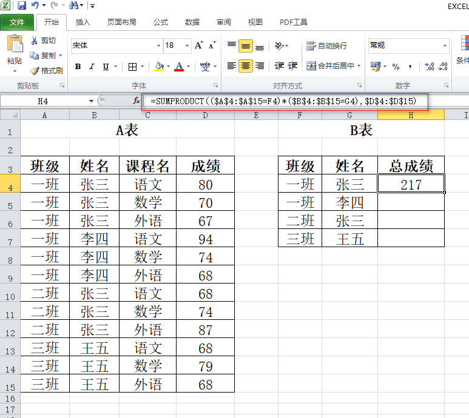Open the number format dropdown showing 常规

click(445, 45)
